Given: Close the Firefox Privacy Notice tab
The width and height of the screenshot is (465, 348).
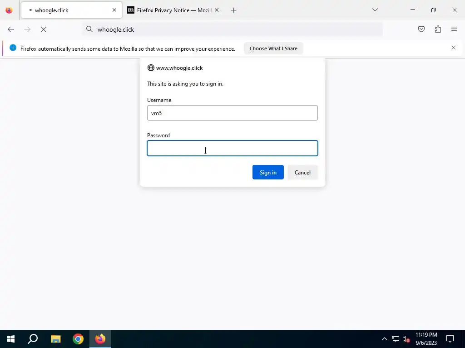Looking at the screenshot, I should point(217,10).
